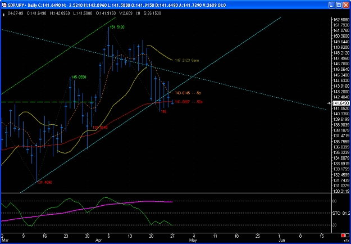Click the 20 level on stochastic axis
351x244 pixels.
click(x=335, y=225)
